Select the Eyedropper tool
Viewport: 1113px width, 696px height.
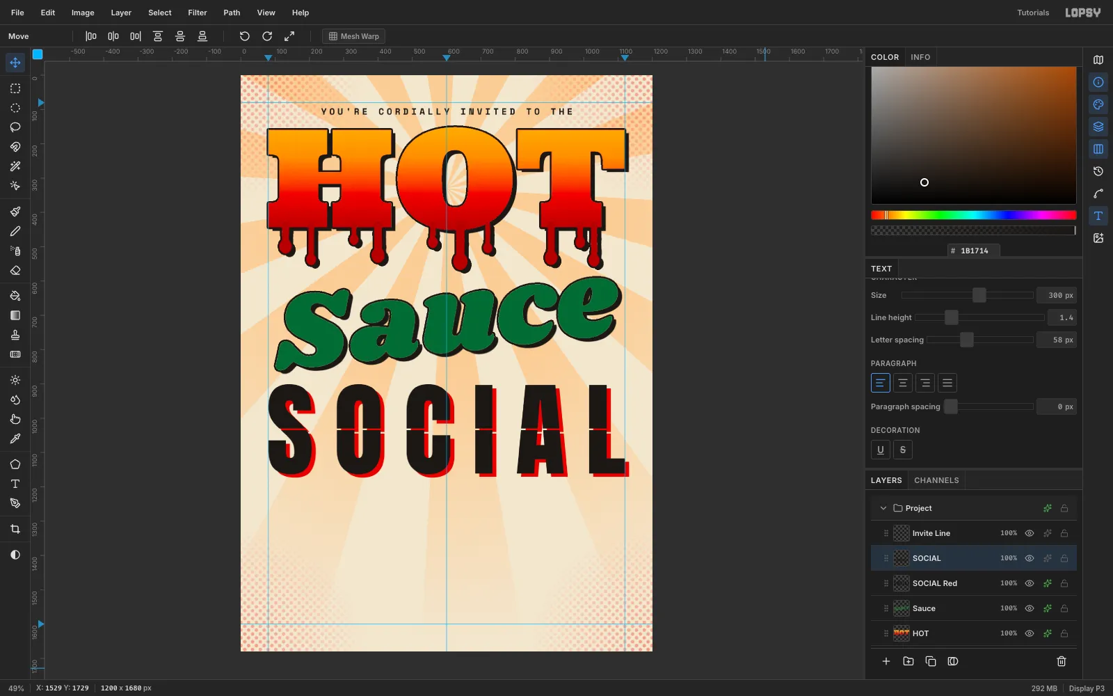(x=15, y=438)
